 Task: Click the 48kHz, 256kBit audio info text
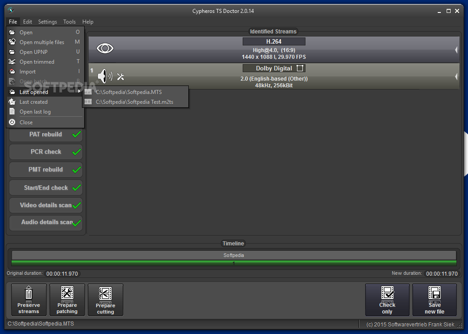[274, 86]
